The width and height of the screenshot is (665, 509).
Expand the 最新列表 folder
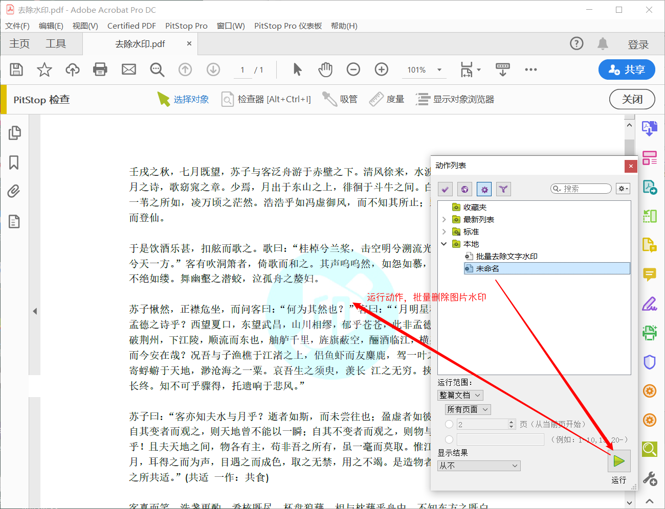444,219
